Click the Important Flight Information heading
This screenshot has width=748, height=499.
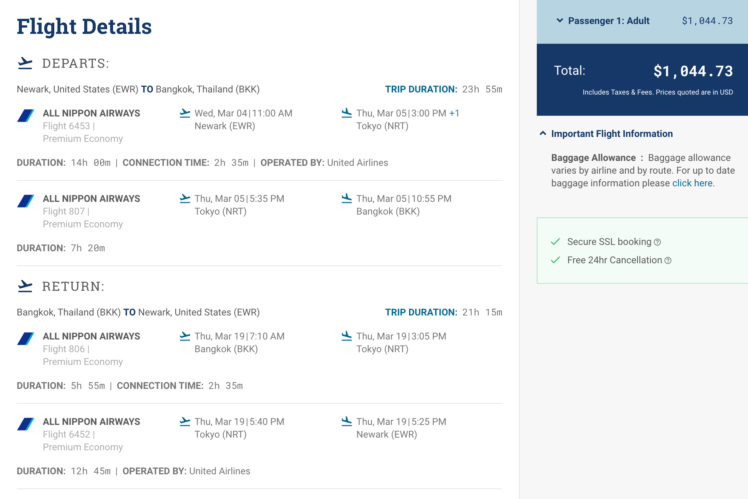click(x=612, y=134)
